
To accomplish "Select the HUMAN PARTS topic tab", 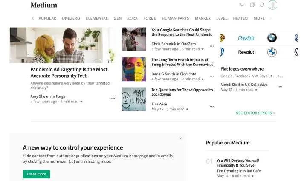I will tap(175, 18).
